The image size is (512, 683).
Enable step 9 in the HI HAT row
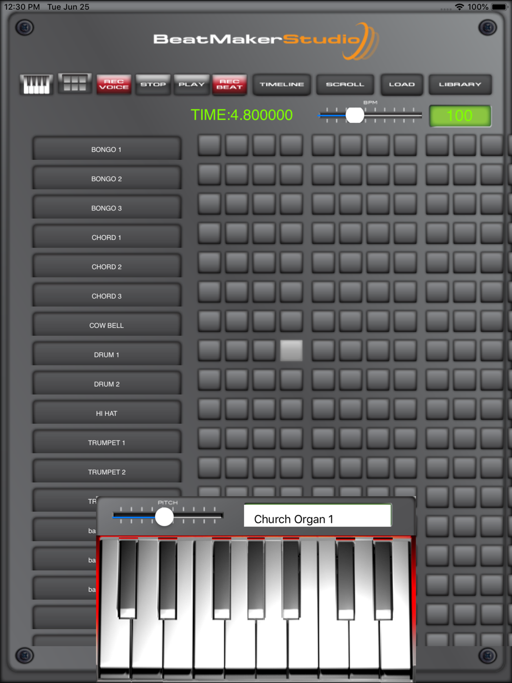(x=437, y=409)
